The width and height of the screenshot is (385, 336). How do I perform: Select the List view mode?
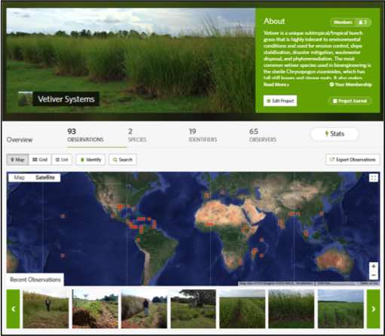[62, 160]
